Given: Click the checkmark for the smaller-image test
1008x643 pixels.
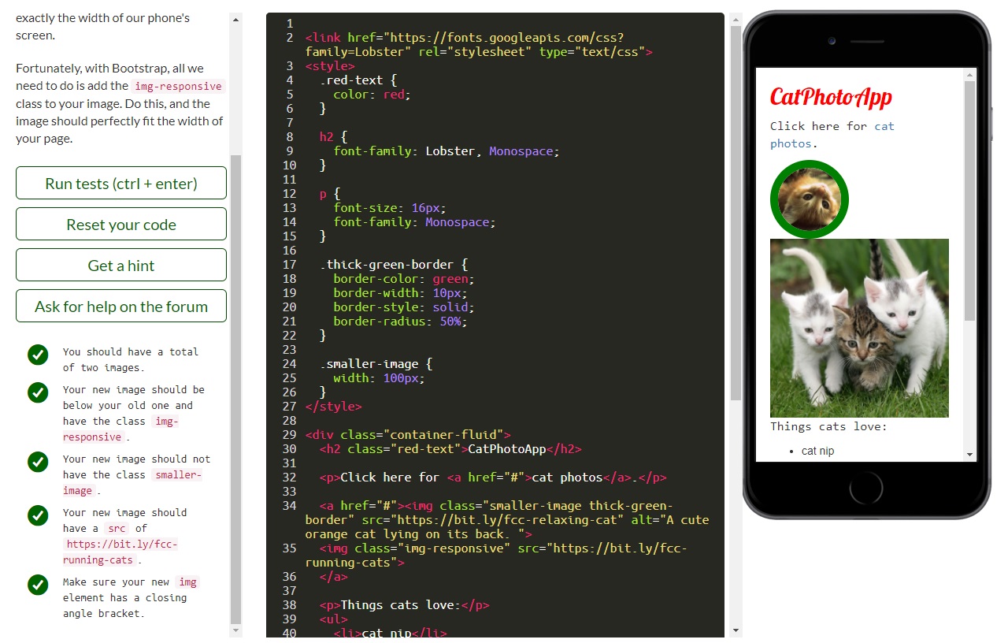Looking at the screenshot, I should coord(38,462).
